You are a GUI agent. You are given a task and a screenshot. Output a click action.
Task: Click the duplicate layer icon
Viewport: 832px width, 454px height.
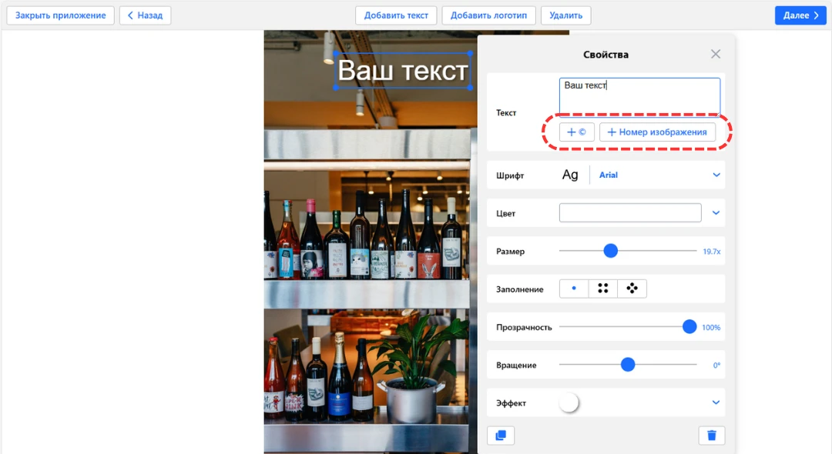pos(501,436)
